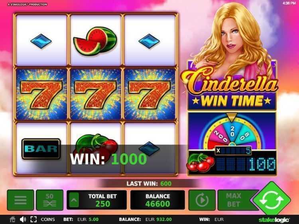
Task: Mute sound with the speaker icon
Action: pos(23,220)
